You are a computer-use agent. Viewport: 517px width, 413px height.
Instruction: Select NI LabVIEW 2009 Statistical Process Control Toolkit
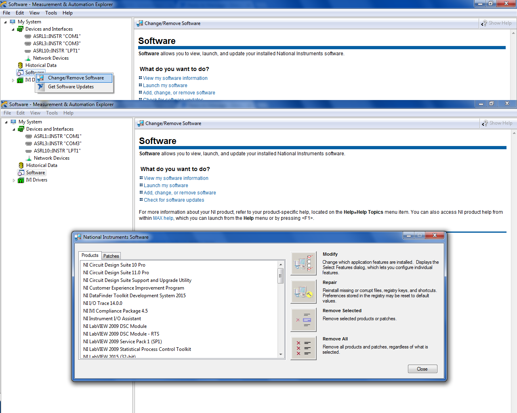137,349
